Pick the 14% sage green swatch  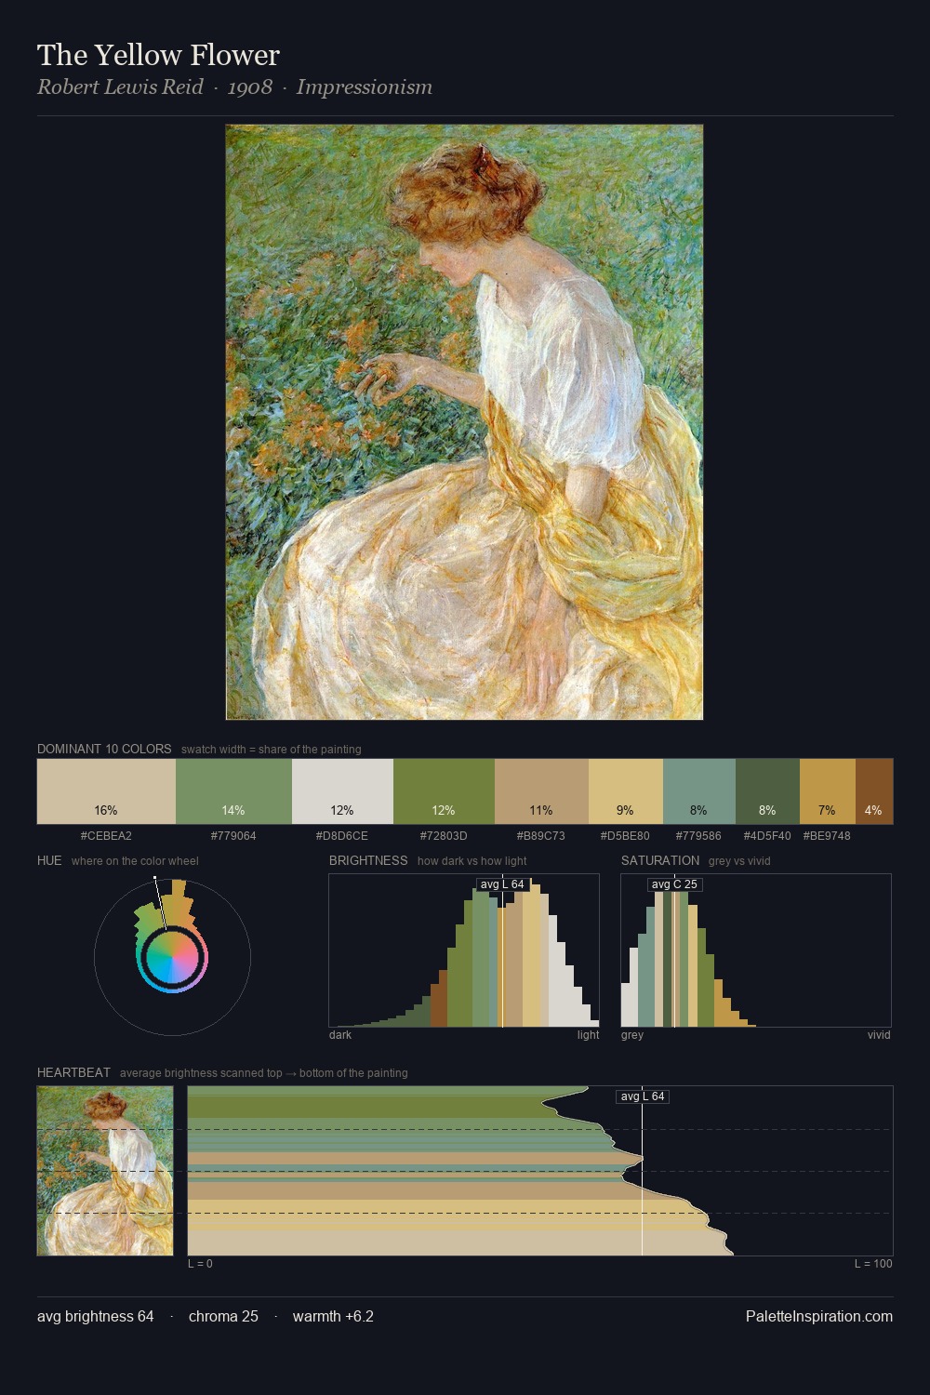pyautogui.click(x=233, y=791)
